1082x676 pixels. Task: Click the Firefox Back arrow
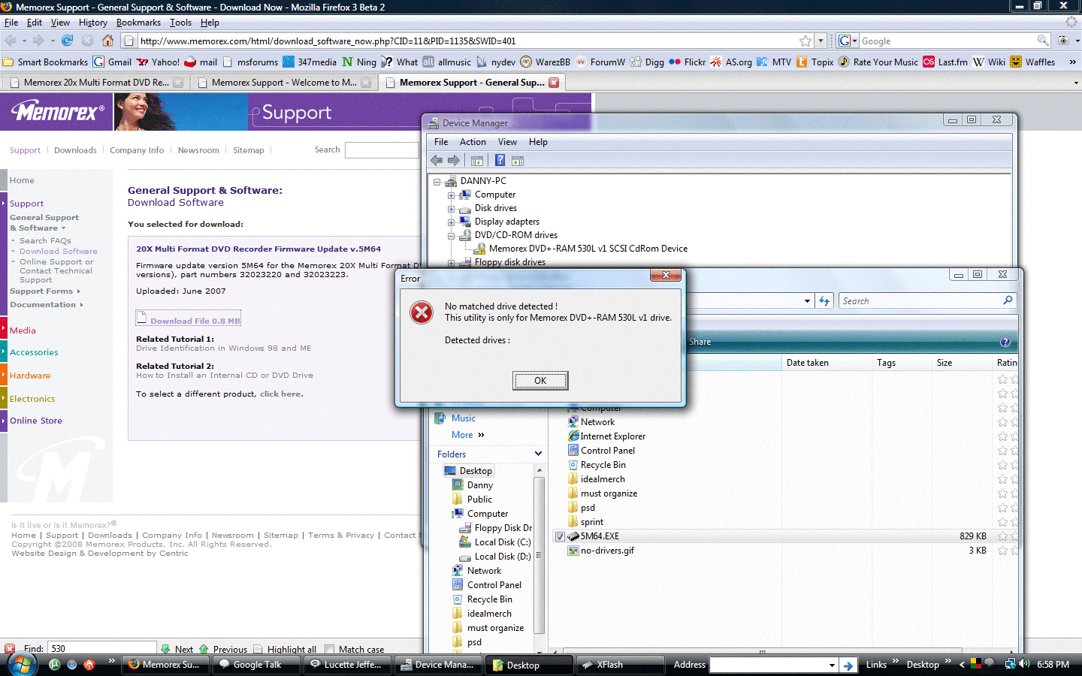[x=11, y=41]
